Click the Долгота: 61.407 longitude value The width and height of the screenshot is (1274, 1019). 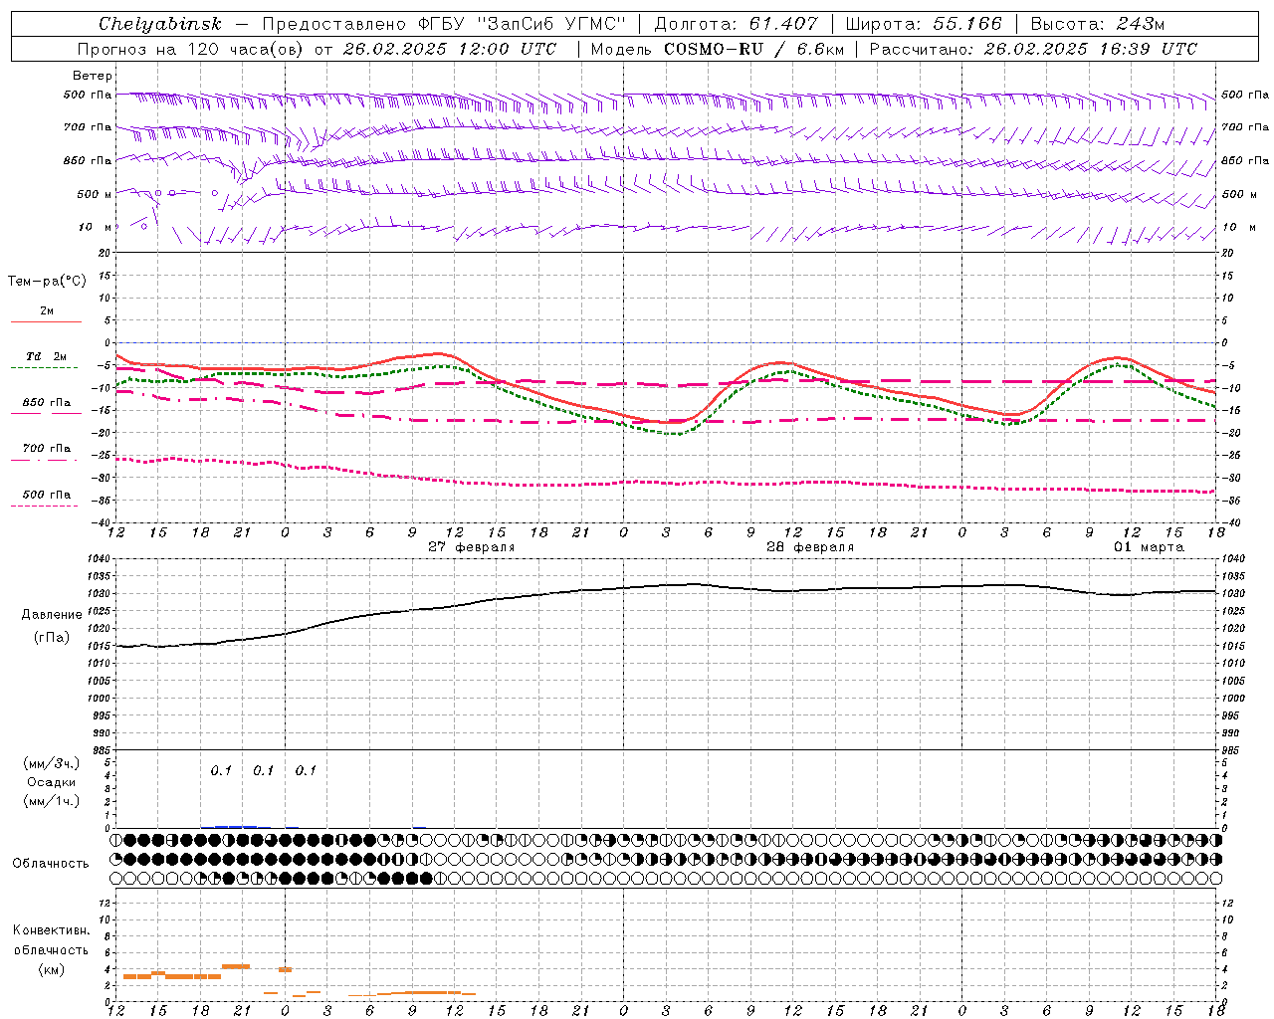pos(737,24)
